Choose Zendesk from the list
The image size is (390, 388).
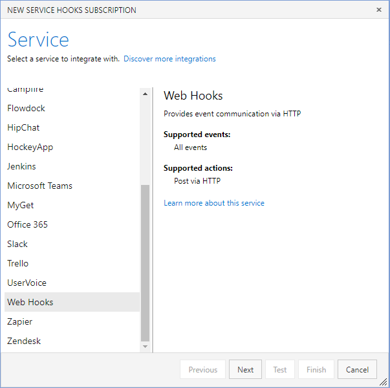tap(72, 341)
